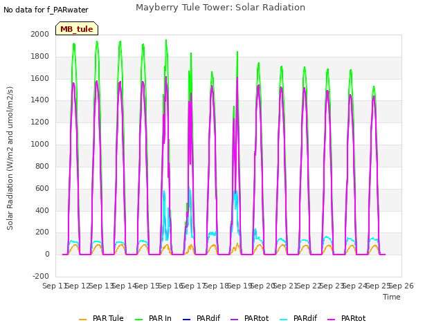Click the Solar Radiation y-axis label

coord(10,158)
